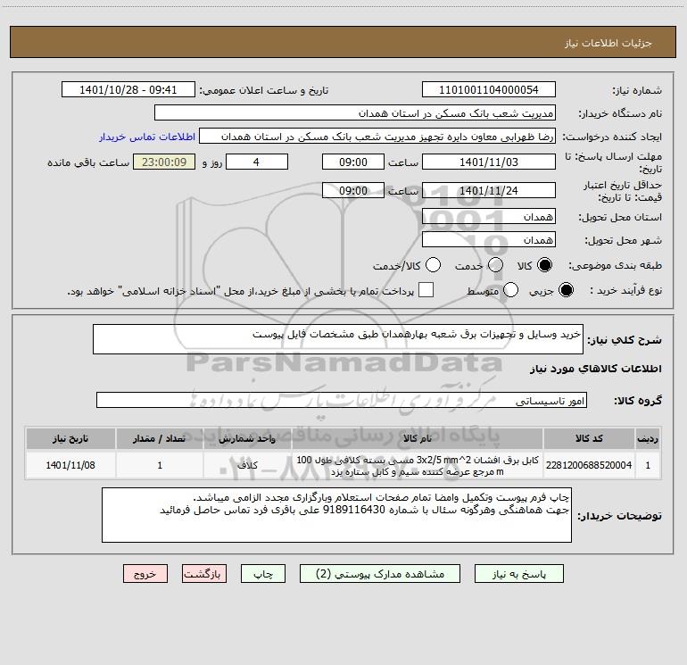This screenshot has height=665, width=687.
Task: Click the کد کالا column header
Action: (589, 438)
